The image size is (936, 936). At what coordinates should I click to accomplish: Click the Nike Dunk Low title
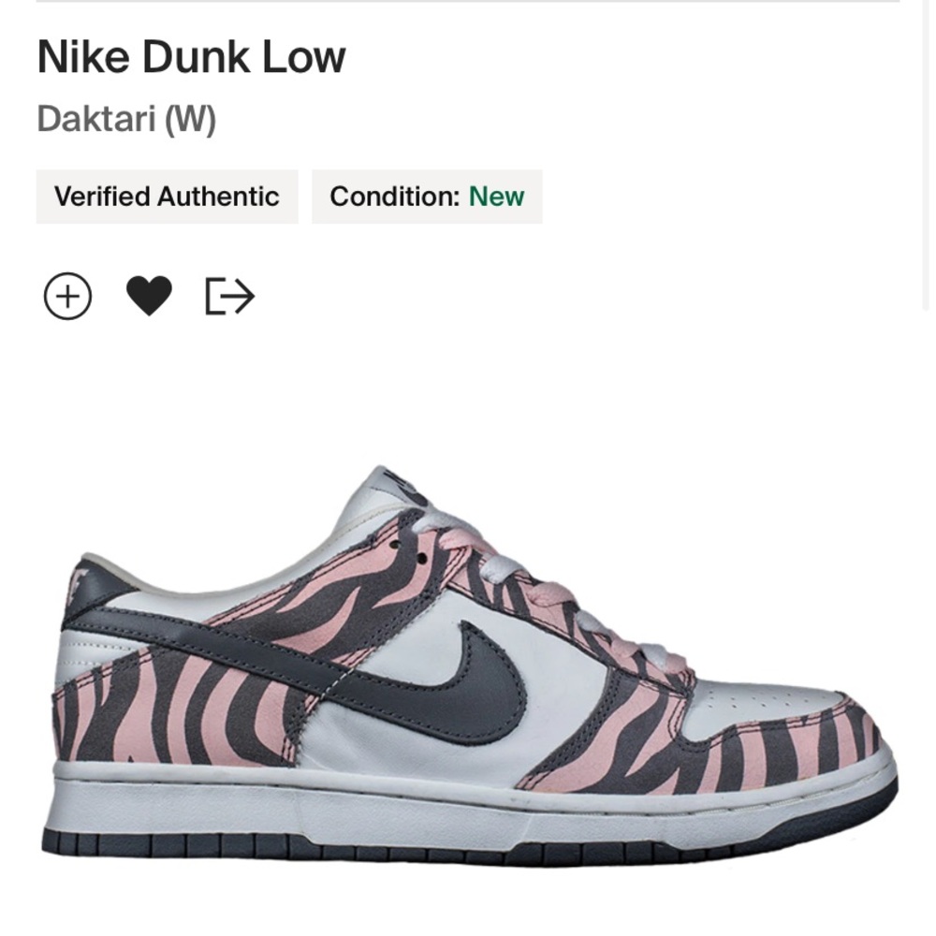190,56
